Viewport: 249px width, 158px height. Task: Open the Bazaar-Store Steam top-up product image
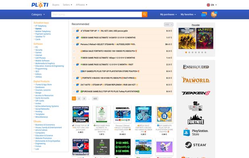click(x=81, y=114)
